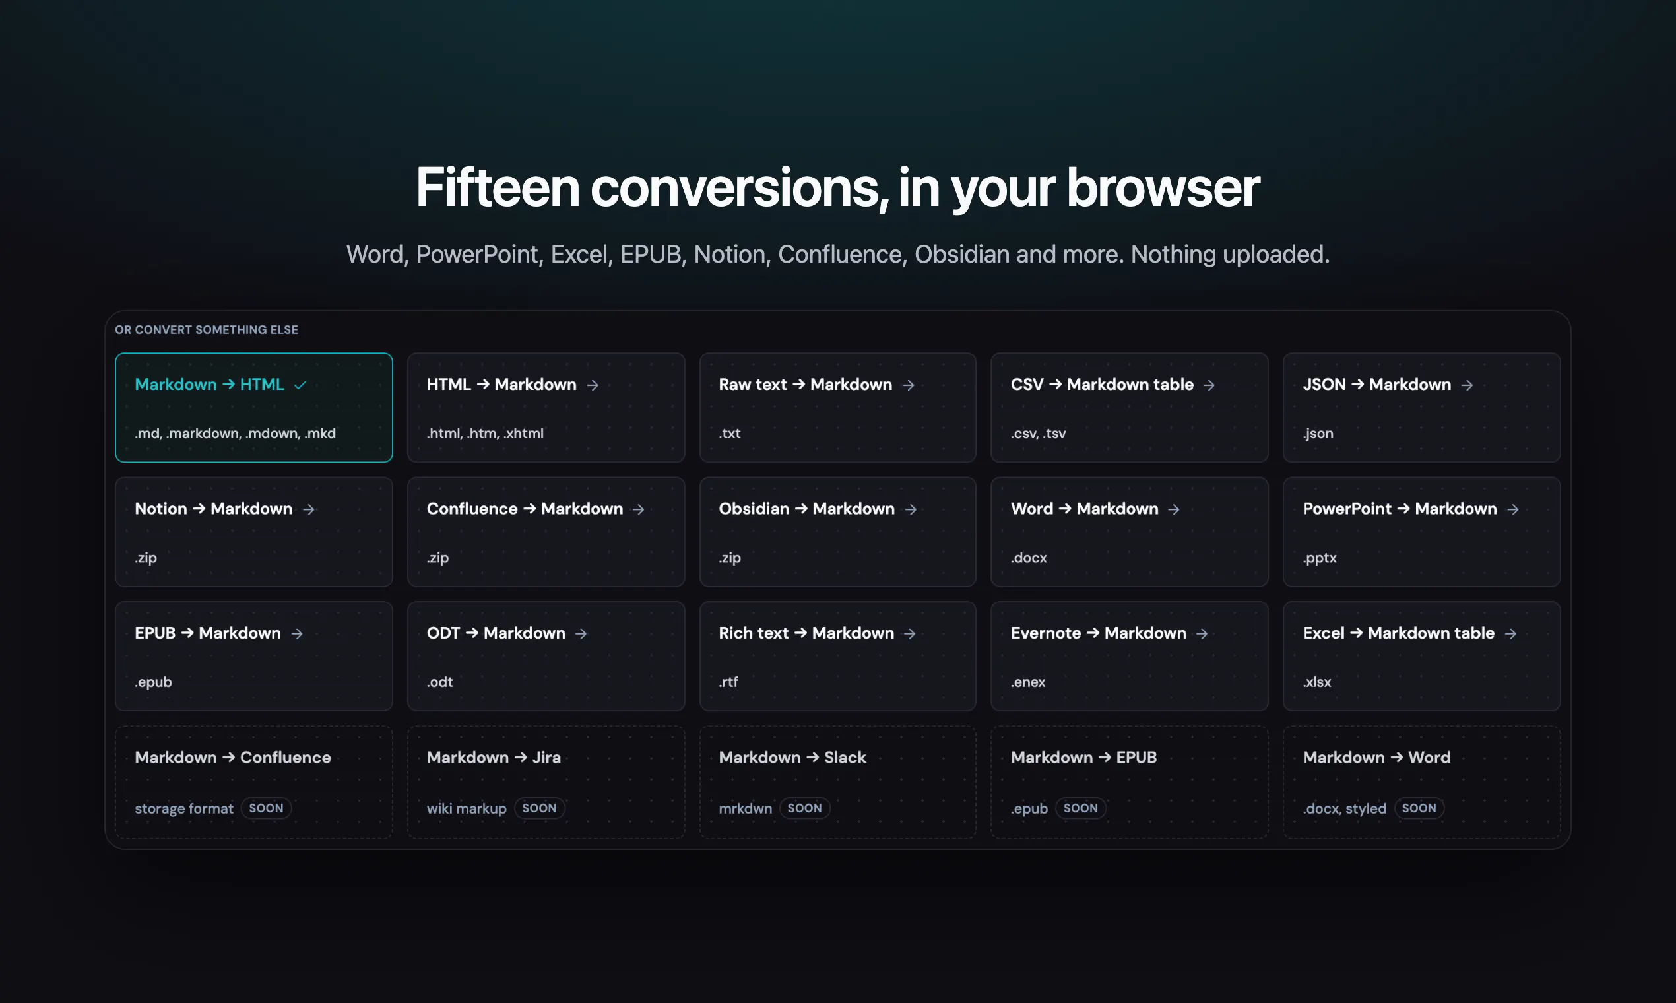Viewport: 1676px width, 1003px height.
Task: Click the arrow icon after Excel → Markdown table
Action: 1510,633
